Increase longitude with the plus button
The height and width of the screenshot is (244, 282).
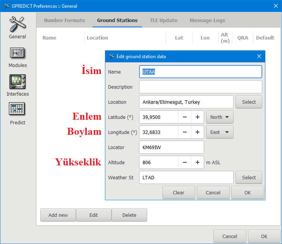pyautogui.click(x=198, y=132)
